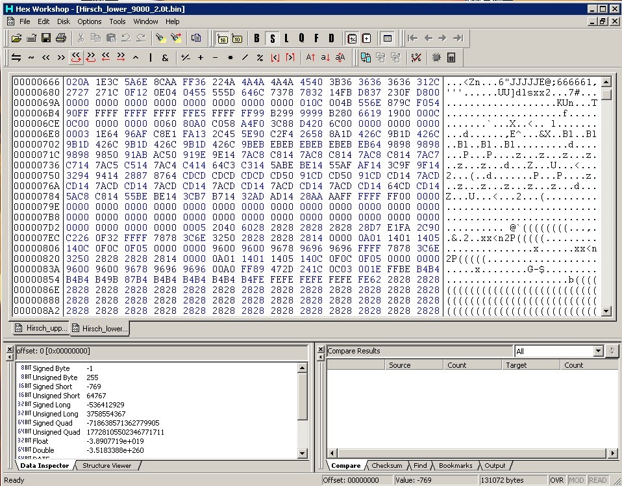This screenshot has width=622, height=486.
Task: Expand the All filter dropdown in Compare Results
Action: pyautogui.click(x=598, y=351)
